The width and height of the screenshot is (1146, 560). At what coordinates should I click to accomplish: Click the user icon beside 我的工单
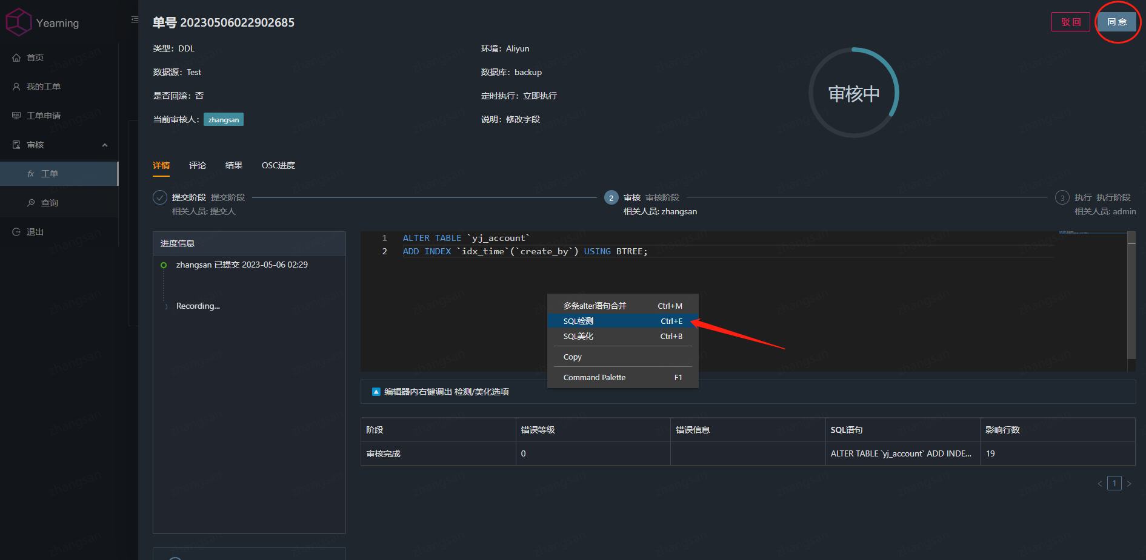click(16, 87)
